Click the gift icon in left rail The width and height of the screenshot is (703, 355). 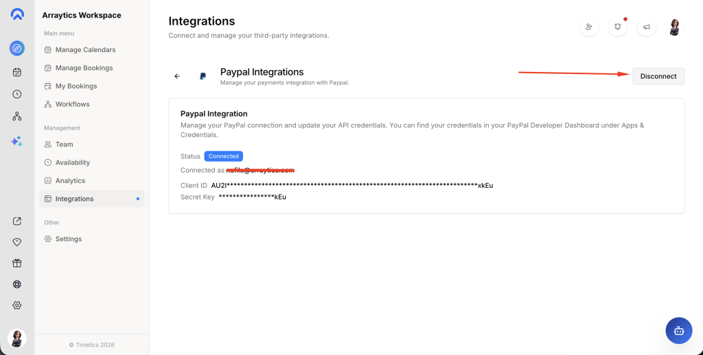(17, 263)
